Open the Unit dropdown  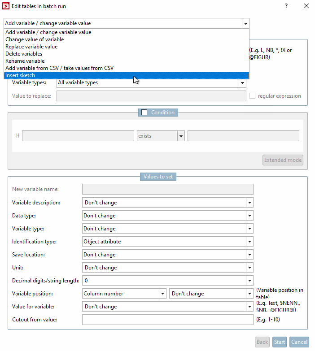click(x=249, y=268)
